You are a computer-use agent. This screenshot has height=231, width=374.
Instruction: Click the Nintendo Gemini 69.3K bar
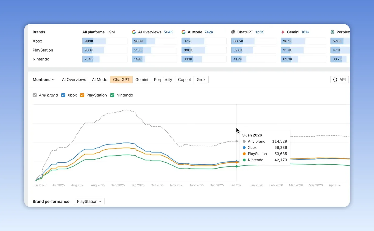click(303, 59)
